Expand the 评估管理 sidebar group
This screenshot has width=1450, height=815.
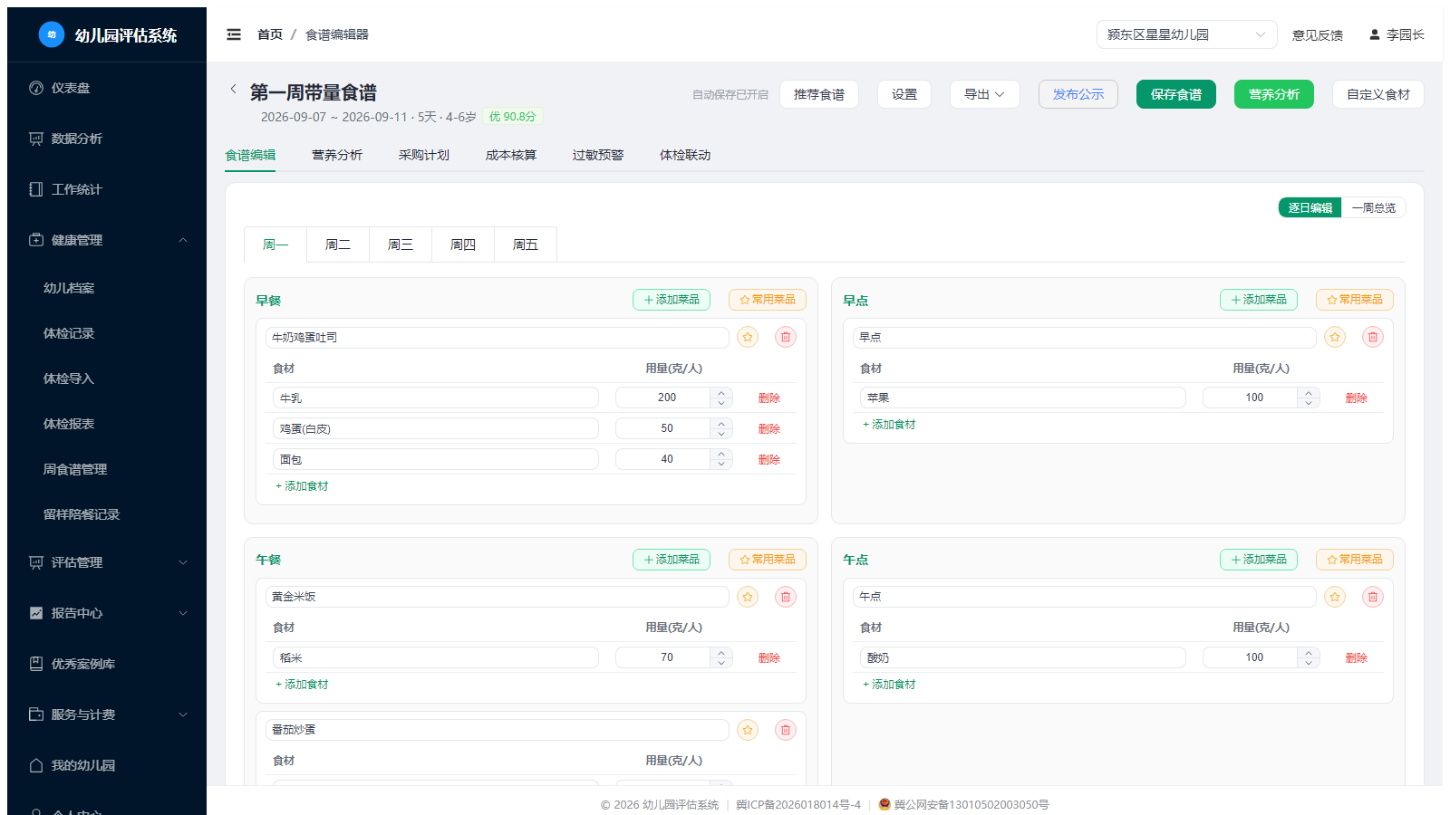click(x=107, y=562)
